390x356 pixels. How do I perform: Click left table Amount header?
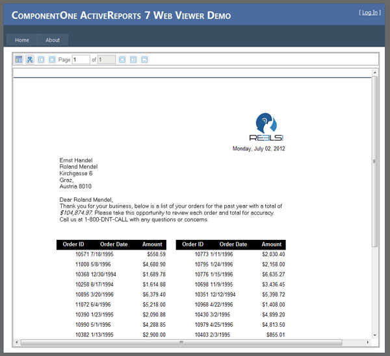(152, 244)
